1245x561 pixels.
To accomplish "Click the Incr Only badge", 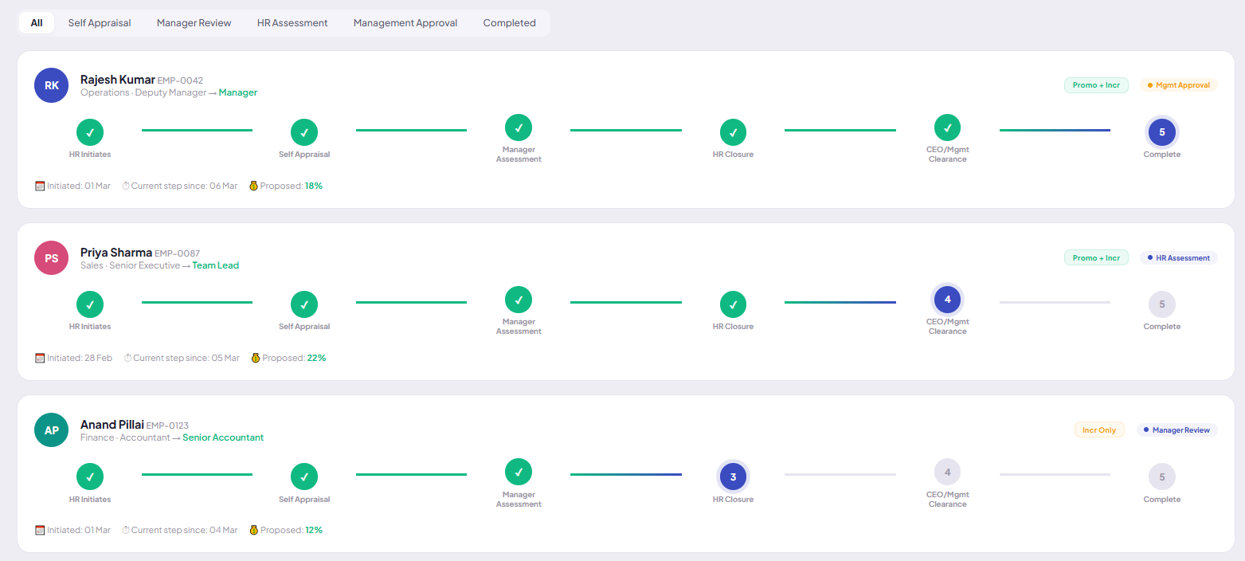I will click(1099, 430).
